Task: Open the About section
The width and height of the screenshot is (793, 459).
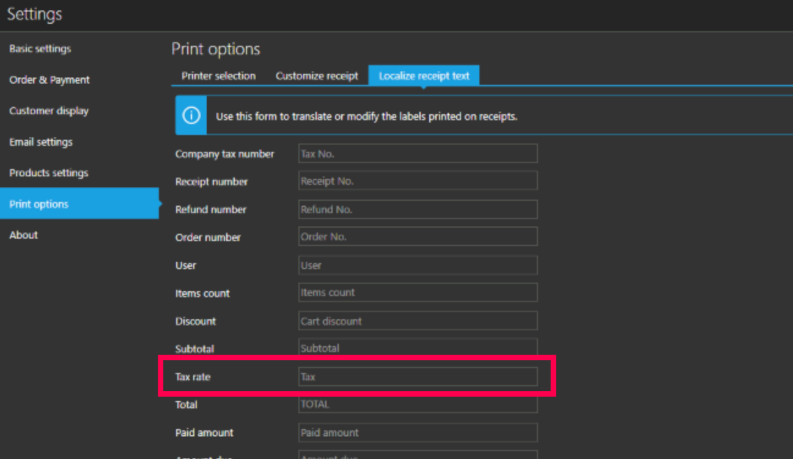Action: (24, 235)
